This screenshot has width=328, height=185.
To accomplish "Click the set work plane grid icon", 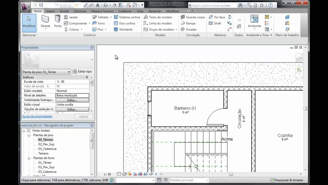I will coord(287,17).
